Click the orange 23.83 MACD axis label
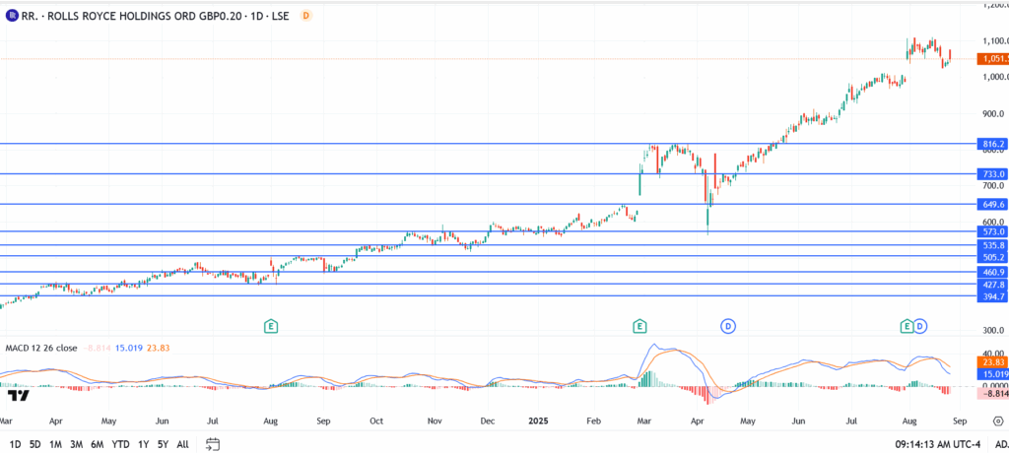Screen dimensions: 1009x453 click(993, 362)
